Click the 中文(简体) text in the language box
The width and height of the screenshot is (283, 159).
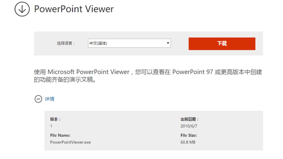pyautogui.click(x=98, y=43)
